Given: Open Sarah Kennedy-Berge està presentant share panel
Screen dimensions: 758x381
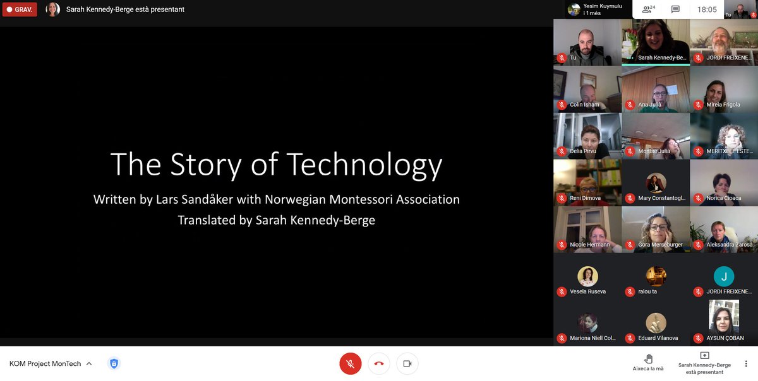Looking at the screenshot, I should pos(704,363).
